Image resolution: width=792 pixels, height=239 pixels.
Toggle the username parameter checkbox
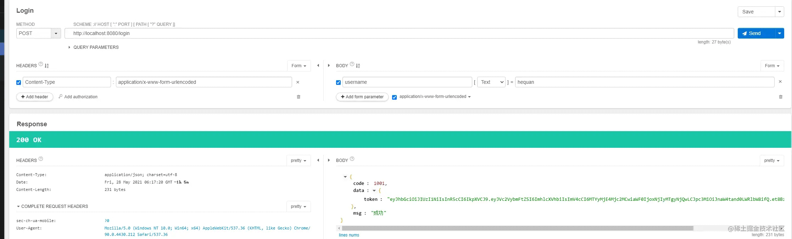pos(338,82)
